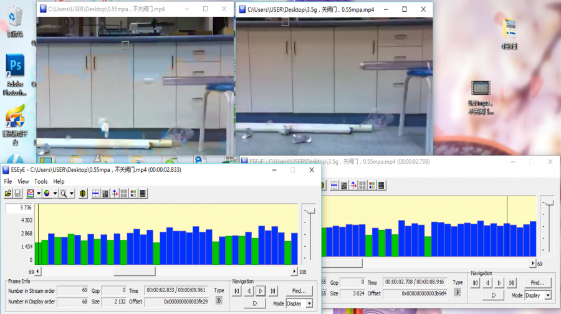Click the colored squares icon in right ESEyE toolbar
The height and width of the screenshot is (314, 561).
click(372, 185)
